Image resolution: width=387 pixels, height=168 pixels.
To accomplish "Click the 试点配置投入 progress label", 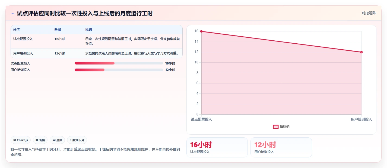I will tap(20, 63).
